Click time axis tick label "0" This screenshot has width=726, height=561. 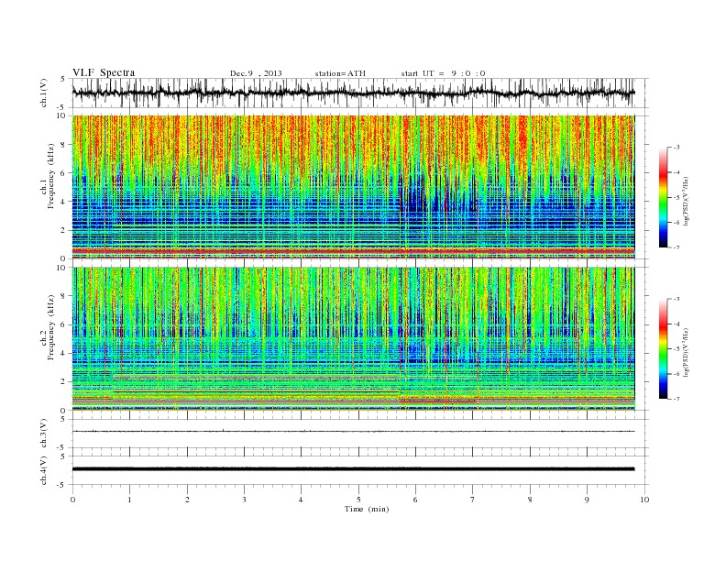click(x=72, y=500)
